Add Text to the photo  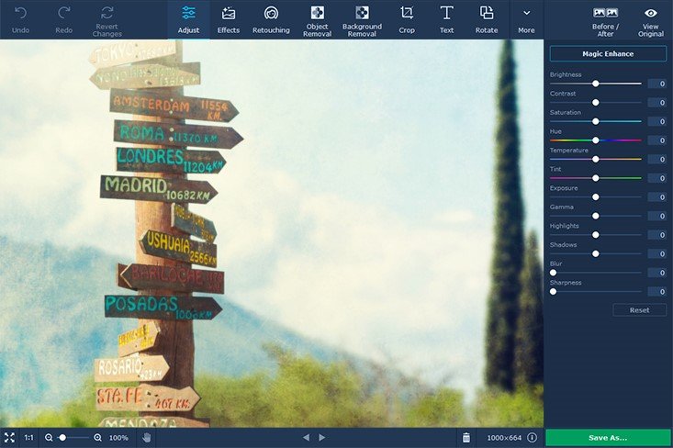(x=446, y=20)
